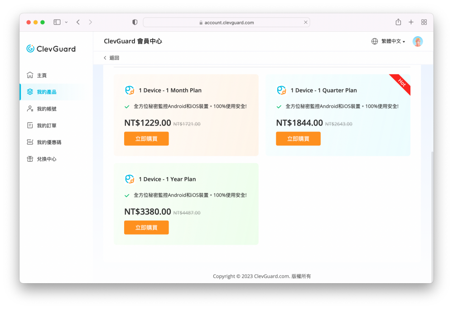Toggle the Safari sidebar button

tap(57, 22)
